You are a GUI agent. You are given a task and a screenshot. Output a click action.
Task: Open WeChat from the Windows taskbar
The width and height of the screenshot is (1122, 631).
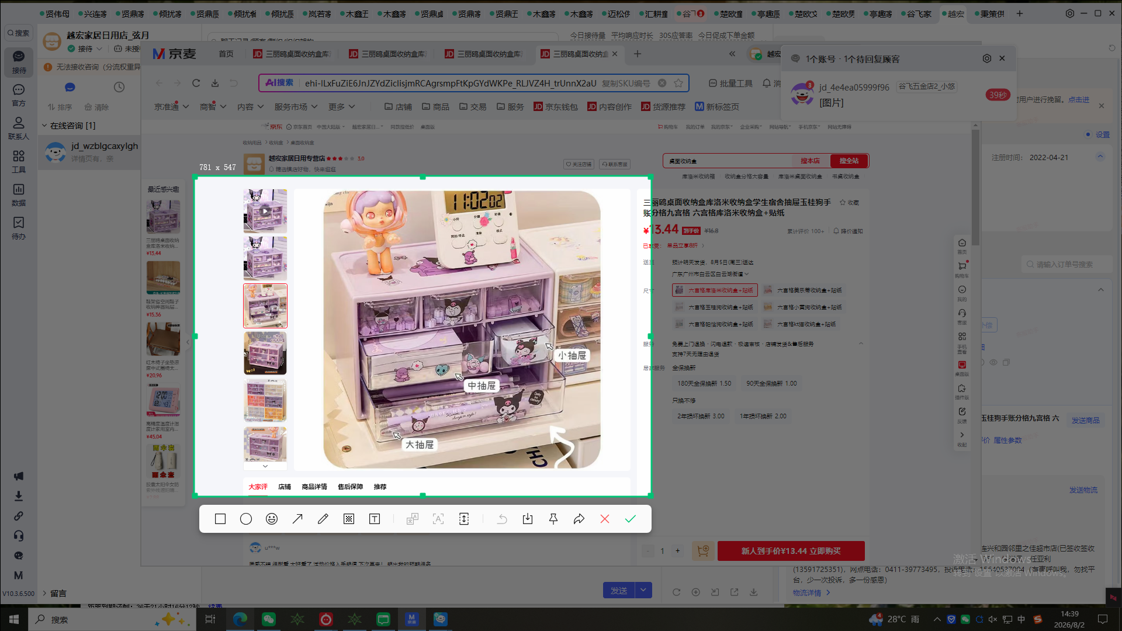pos(269,619)
